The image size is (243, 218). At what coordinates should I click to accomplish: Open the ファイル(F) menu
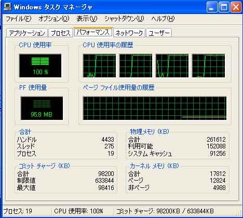pyautogui.click(x=18, y=19)
